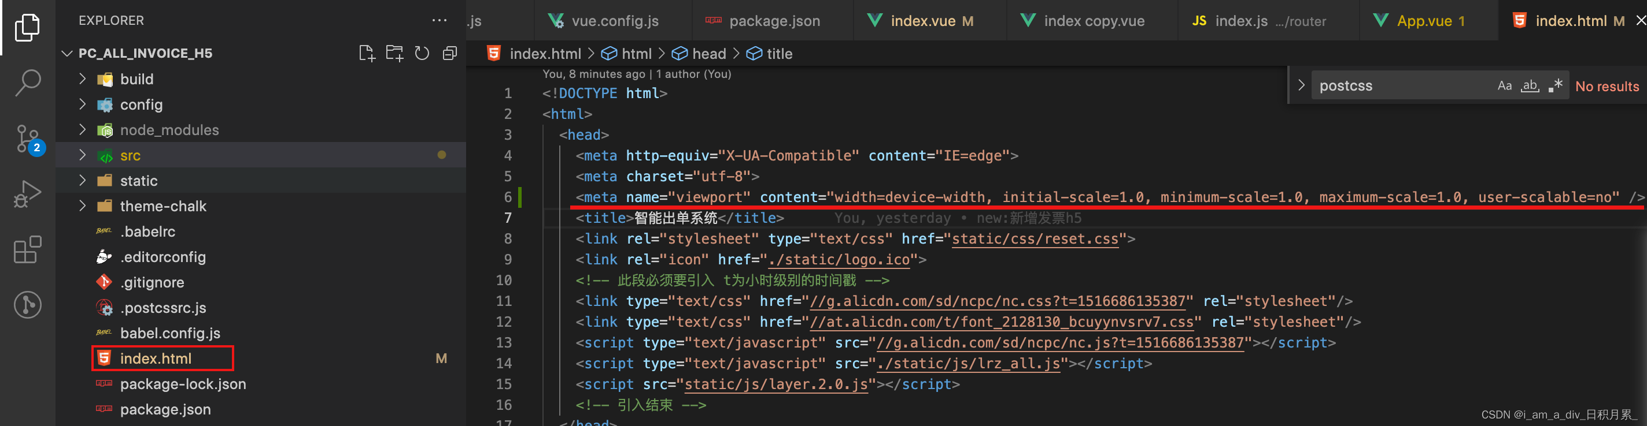Image resolution: width=1647 pixels, height=426 pixels.
Task: Toggle Match Whole Word in find widget
Action: 1530,85
